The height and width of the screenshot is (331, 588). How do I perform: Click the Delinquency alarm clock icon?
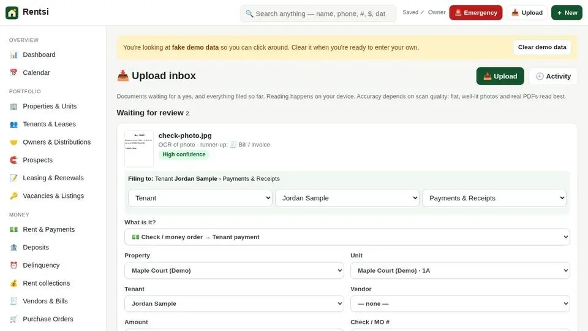[13, 265]
